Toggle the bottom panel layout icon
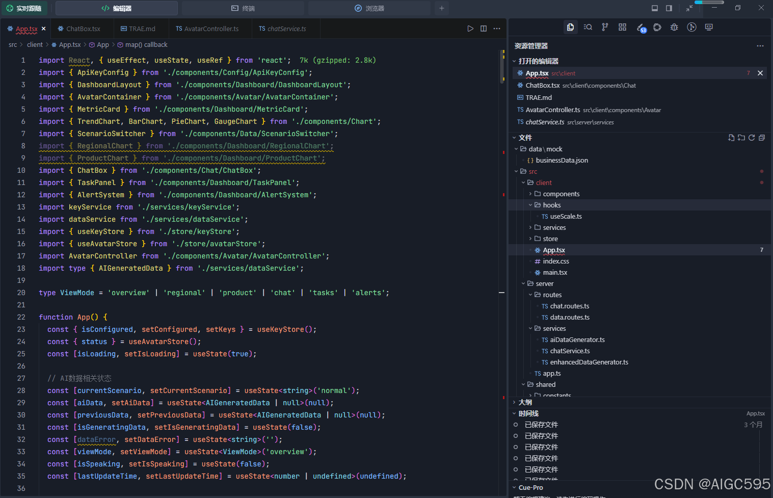 tap(655, 8)
